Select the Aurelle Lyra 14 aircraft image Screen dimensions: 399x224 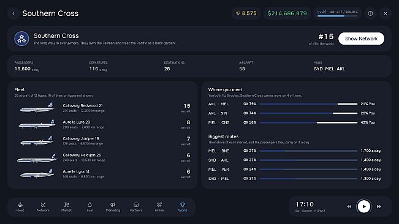pyautogui.click(x=37, y=174)
